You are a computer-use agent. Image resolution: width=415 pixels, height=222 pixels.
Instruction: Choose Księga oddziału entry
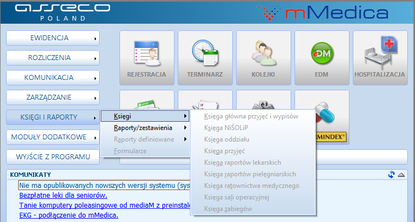coord(253,139)
